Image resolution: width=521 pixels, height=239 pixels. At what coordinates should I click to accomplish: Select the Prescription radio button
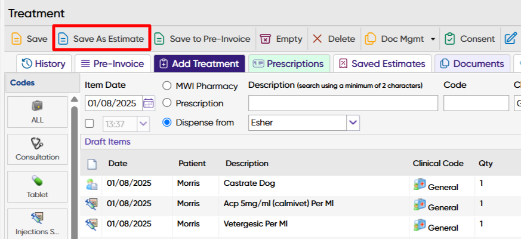pos(167,103)
